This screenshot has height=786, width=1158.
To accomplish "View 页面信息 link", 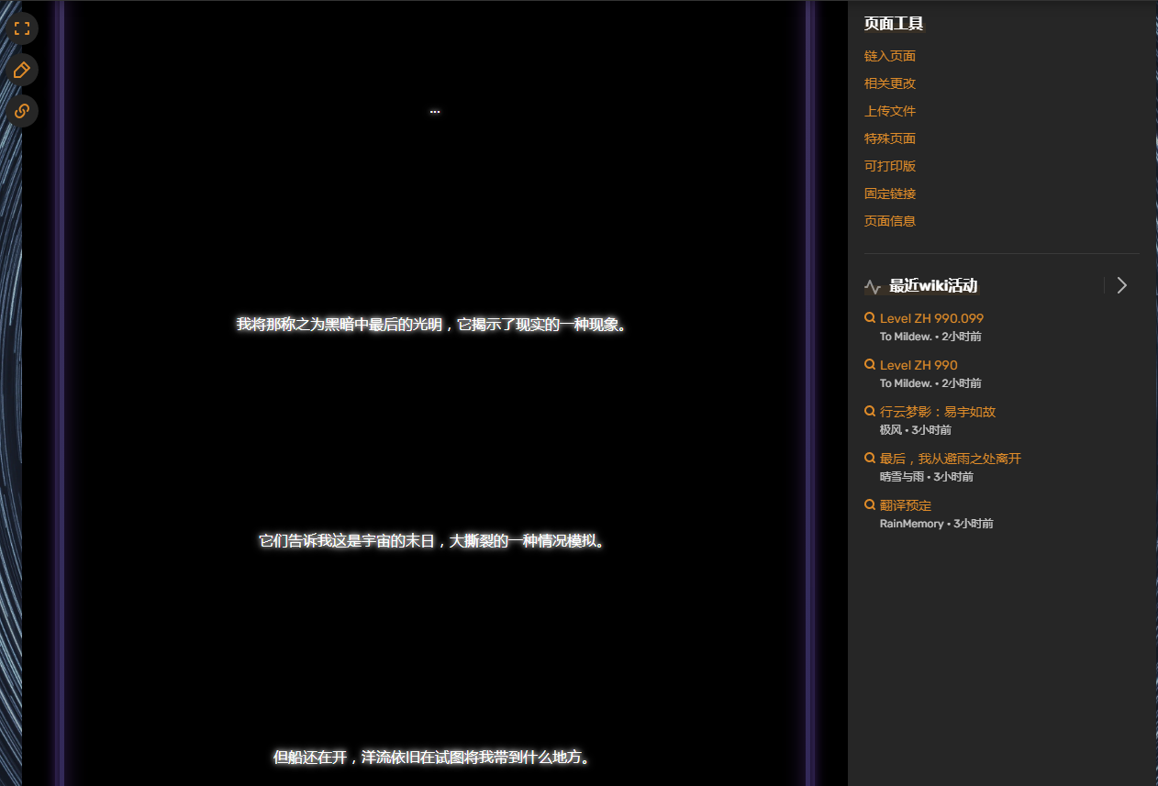I will coord(889,221).
